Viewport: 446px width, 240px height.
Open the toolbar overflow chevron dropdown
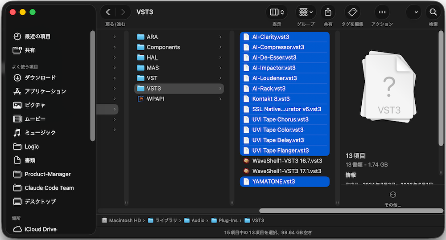(414, 12)
